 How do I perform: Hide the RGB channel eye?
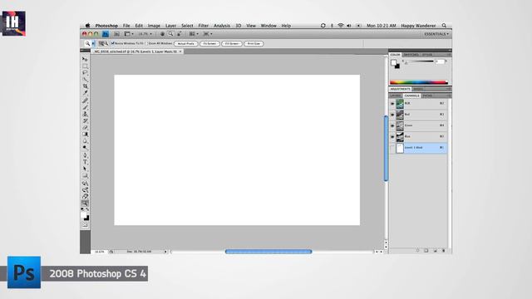(x=392, y=103)
